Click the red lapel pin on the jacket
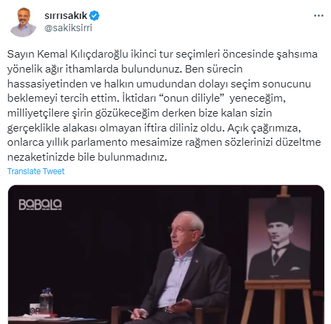The height and width of the screenshot is (324, 331). coord(197,261)
